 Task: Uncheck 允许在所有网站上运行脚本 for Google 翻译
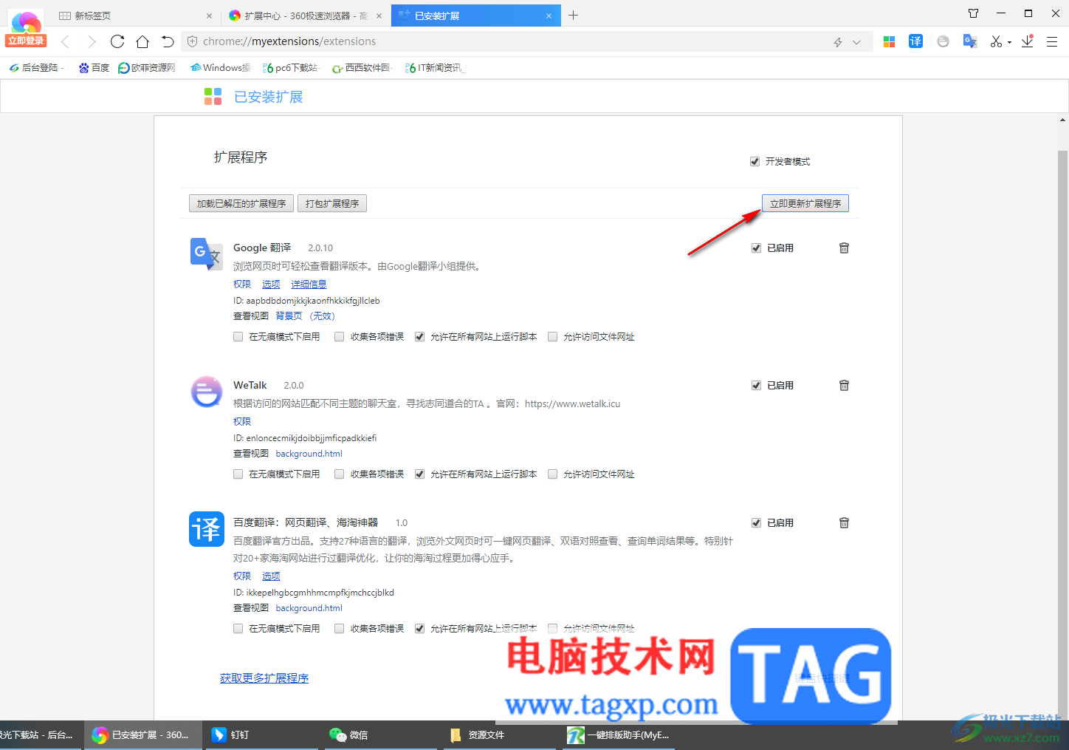419,337
